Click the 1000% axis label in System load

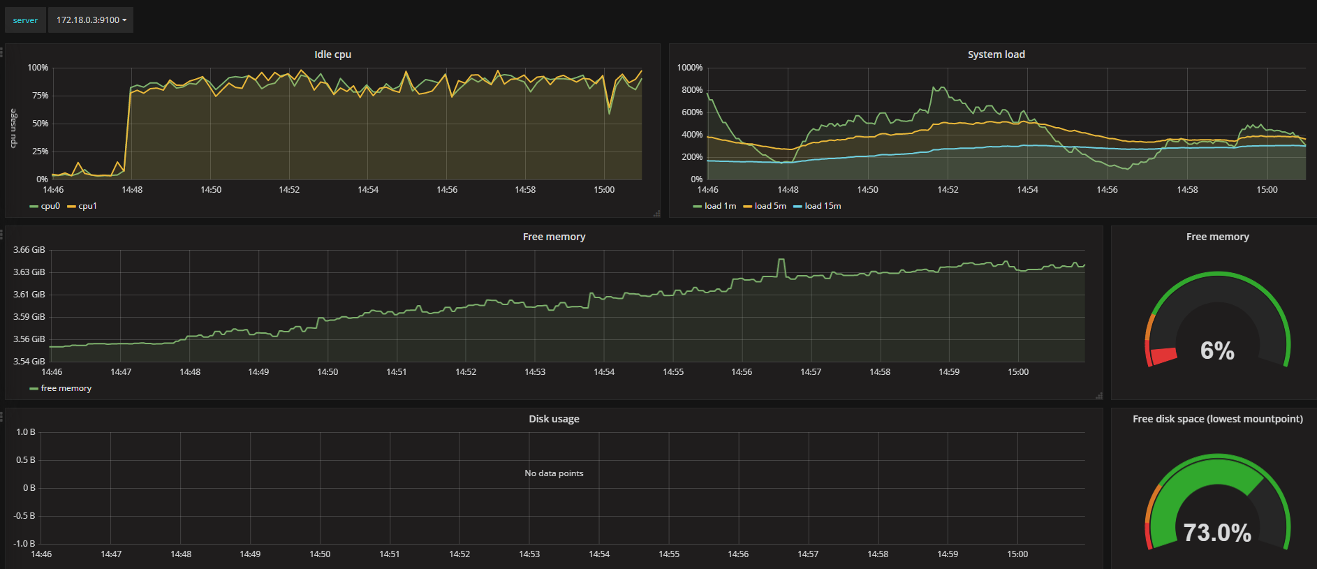[x=689, y=68]
